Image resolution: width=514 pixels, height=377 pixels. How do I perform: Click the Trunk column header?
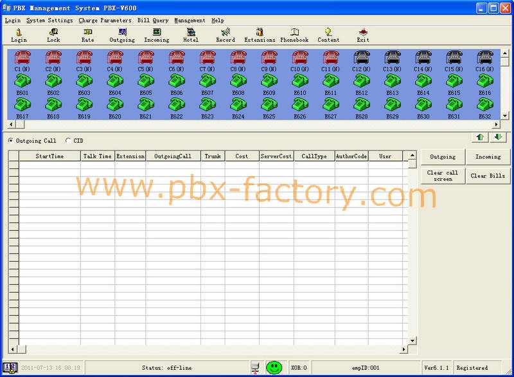[x=213, y=156]
